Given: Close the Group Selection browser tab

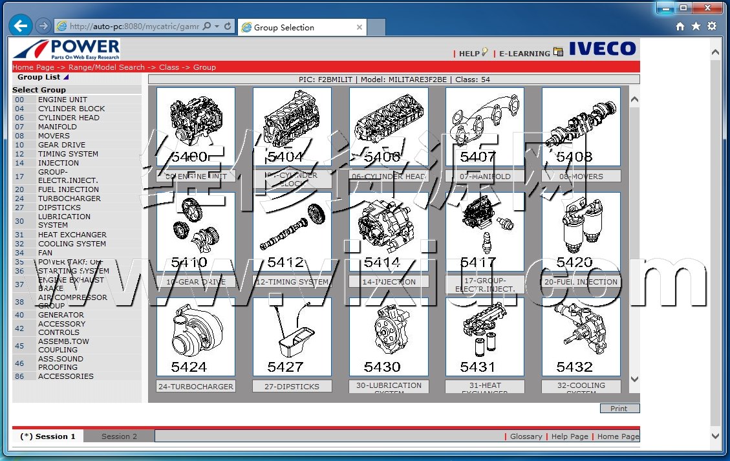Looking at the screenshot, I should click(x=360, y=27).
